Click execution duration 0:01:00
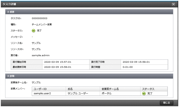 128,67
